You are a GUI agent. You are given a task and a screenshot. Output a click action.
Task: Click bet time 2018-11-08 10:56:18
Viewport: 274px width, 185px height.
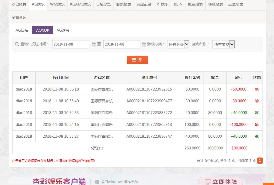click(61, 89)
